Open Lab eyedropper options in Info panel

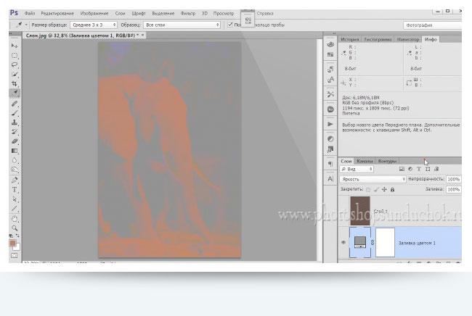409,53
